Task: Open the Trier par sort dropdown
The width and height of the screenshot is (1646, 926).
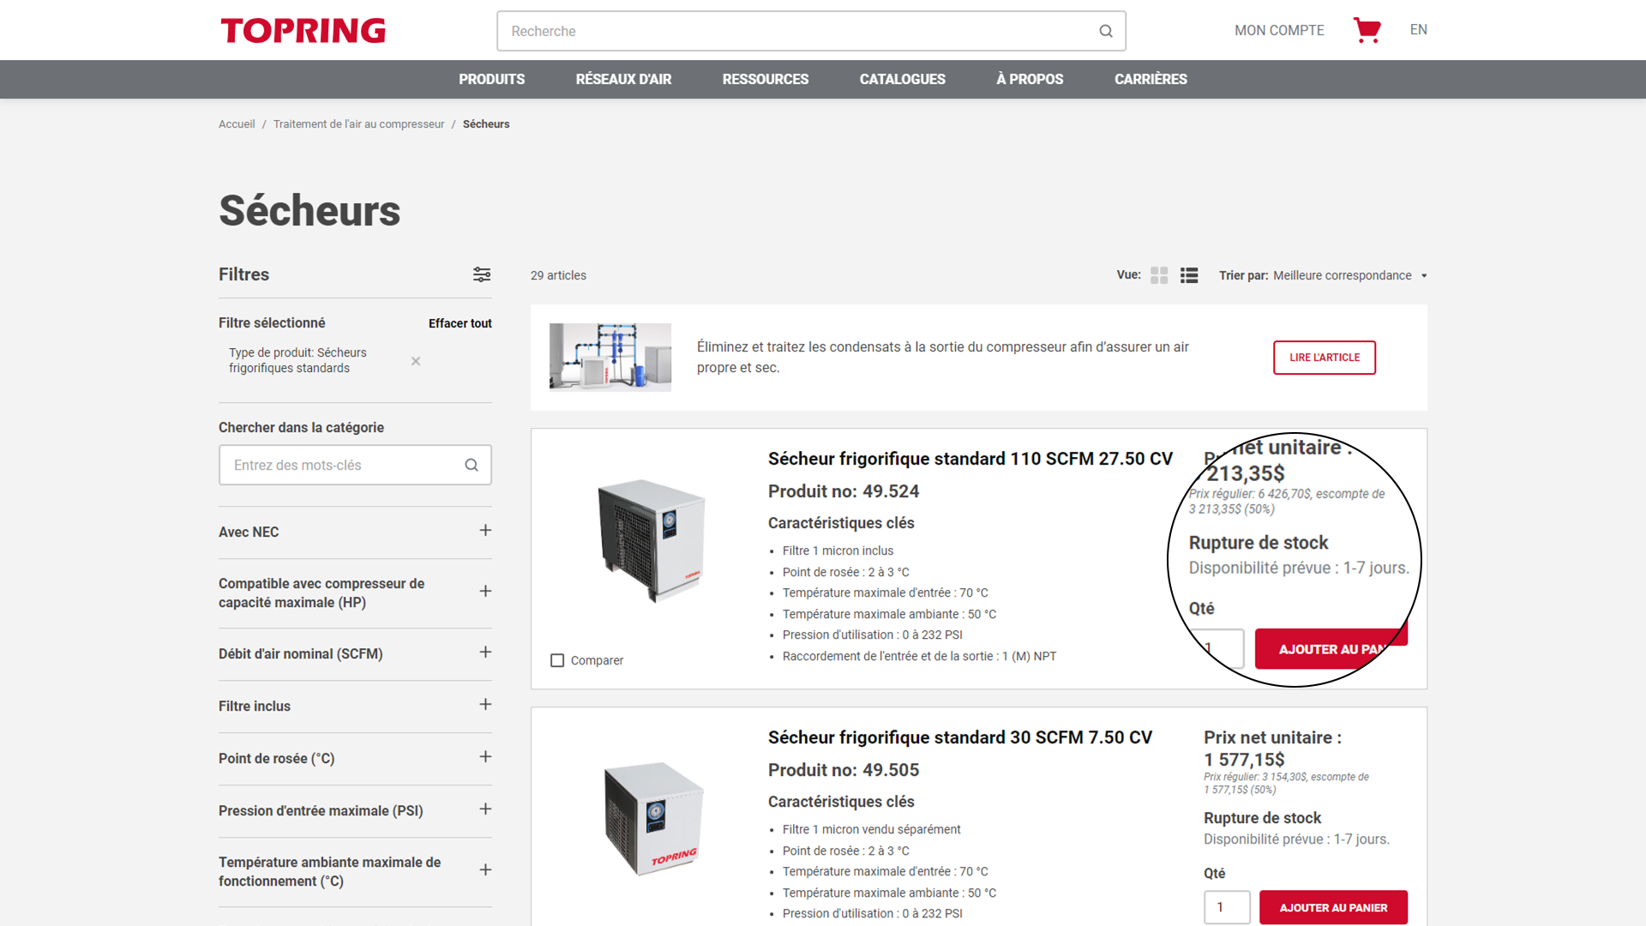Action: tap(1350, 275)
